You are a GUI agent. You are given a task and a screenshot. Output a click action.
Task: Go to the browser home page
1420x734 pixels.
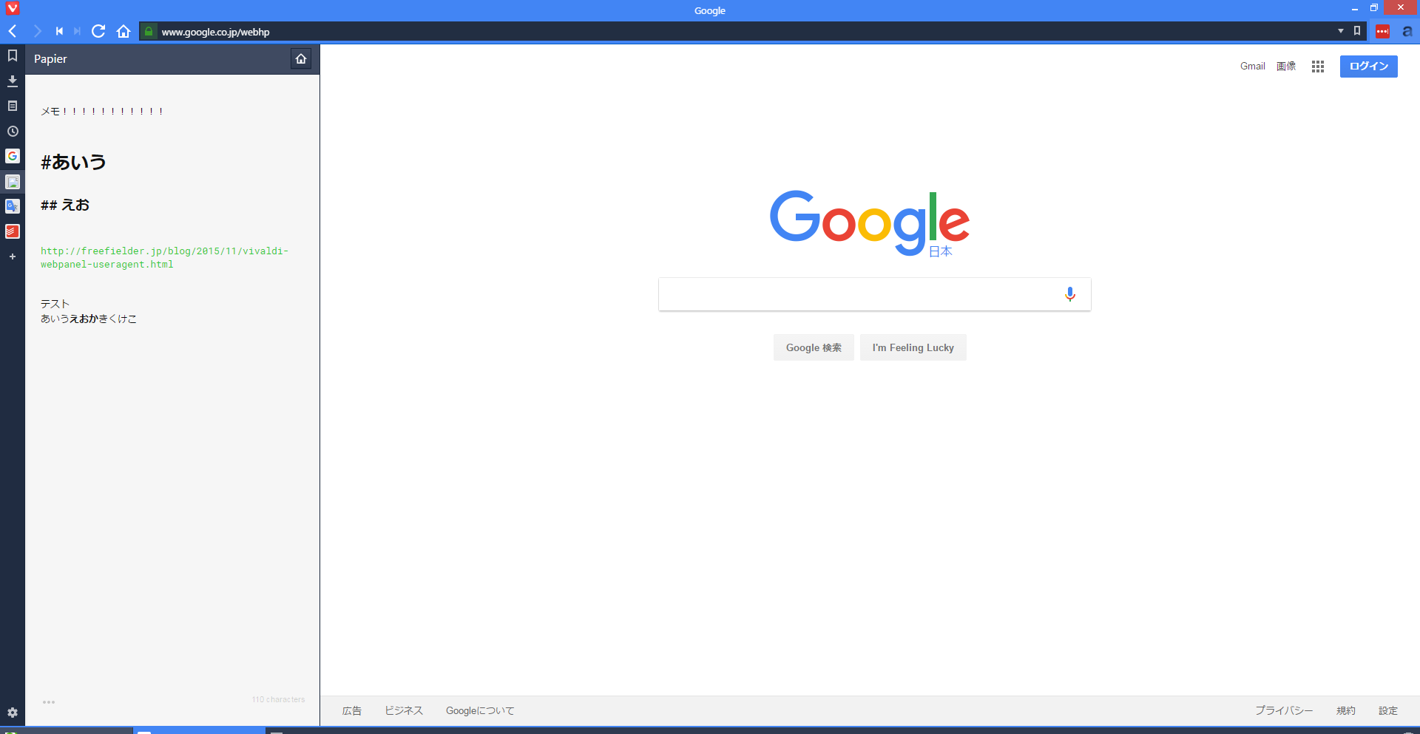tap(124, 31)
